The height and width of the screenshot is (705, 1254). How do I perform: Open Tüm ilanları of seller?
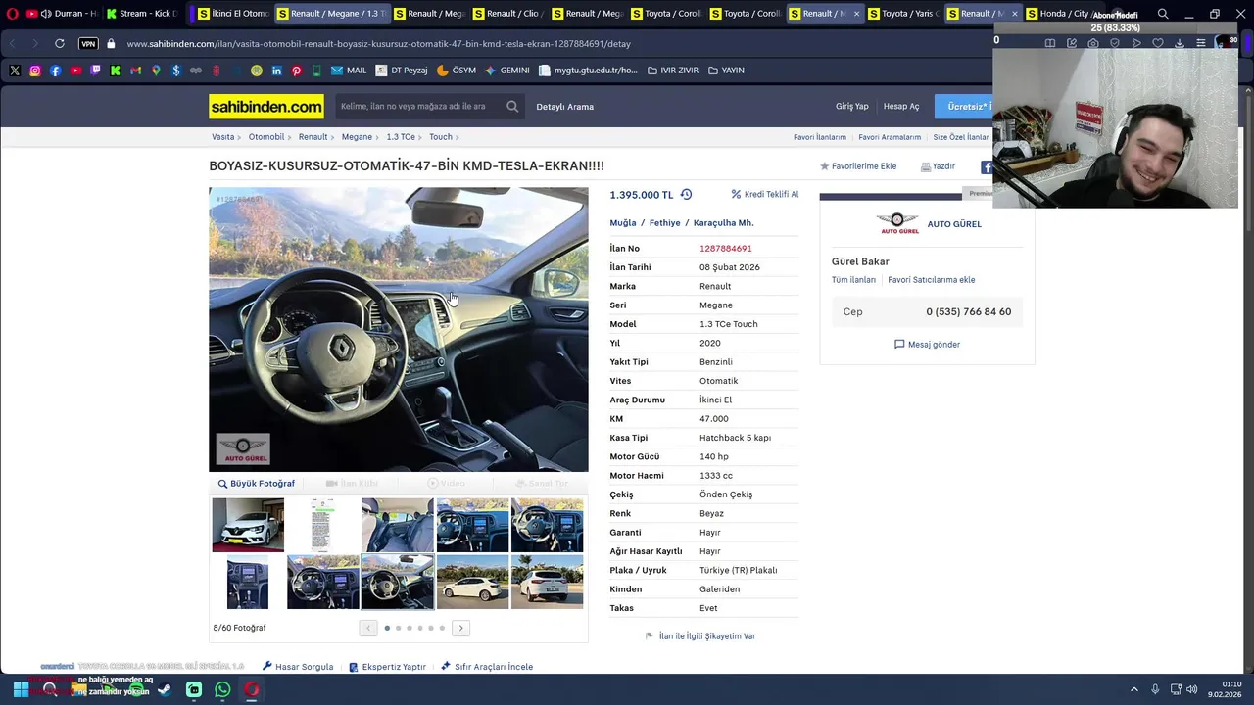853,280
